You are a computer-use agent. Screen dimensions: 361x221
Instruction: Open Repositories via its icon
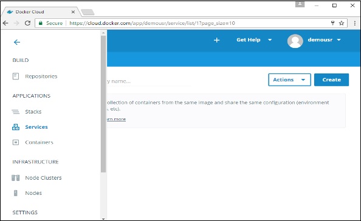(16, 76)
